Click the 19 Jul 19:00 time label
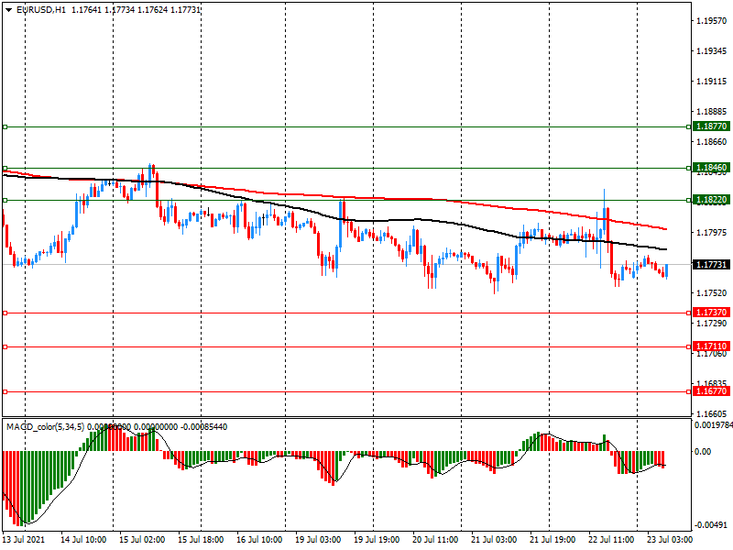 coord(377,540)
